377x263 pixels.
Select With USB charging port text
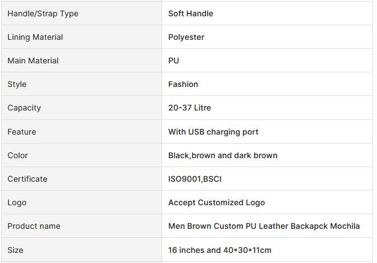(213, 132)
